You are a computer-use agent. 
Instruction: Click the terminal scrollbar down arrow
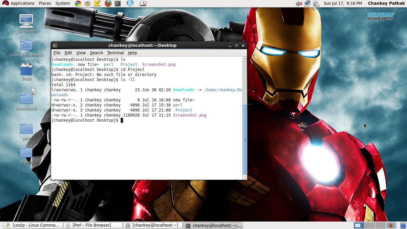(x=245, y=177)
